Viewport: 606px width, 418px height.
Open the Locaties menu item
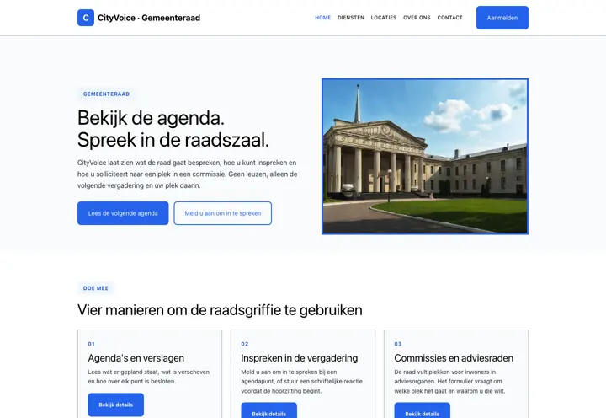(384, 18)
